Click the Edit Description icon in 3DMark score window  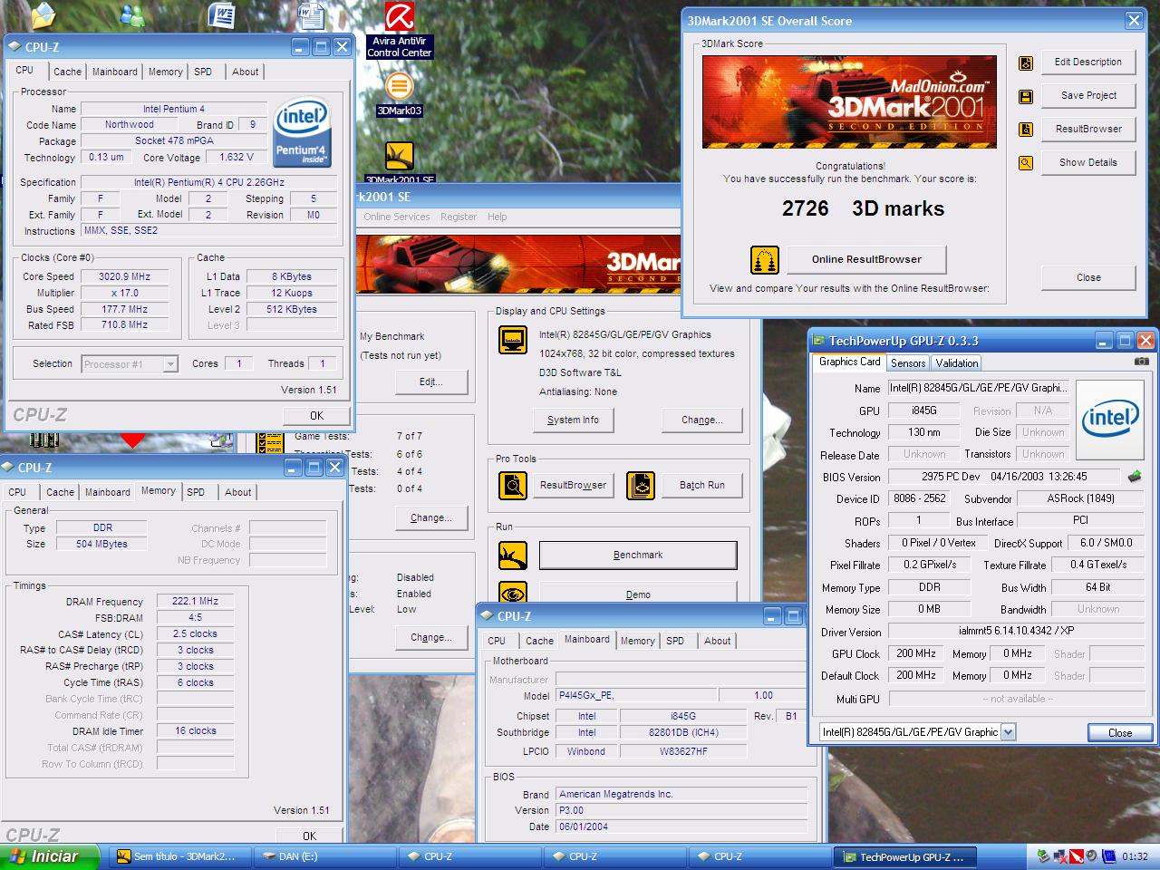point(1026,63)
